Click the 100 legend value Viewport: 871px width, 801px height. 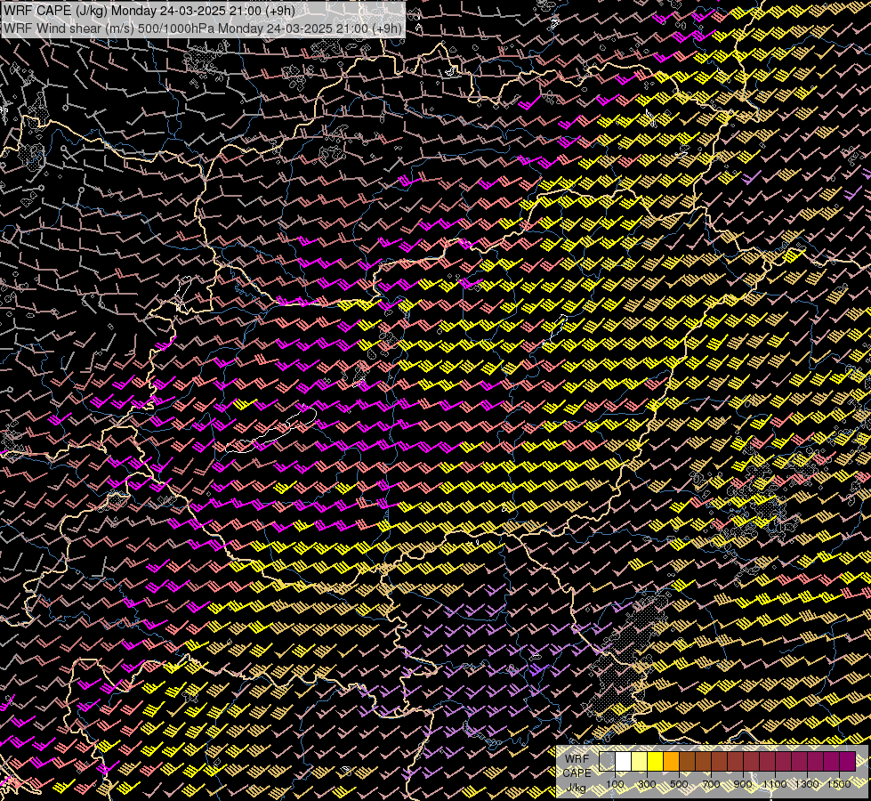[615, 784]
